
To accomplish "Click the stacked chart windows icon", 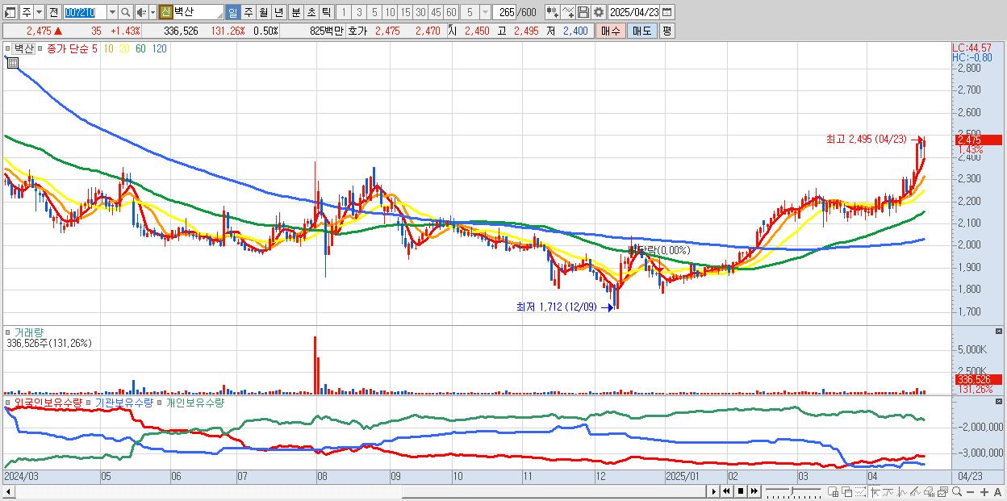I will [x=942, y=491].
